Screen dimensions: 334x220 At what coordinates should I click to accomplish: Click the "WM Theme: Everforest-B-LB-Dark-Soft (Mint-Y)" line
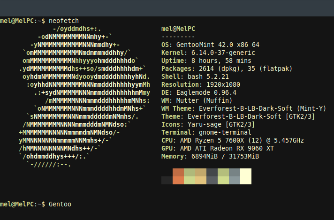243,109
